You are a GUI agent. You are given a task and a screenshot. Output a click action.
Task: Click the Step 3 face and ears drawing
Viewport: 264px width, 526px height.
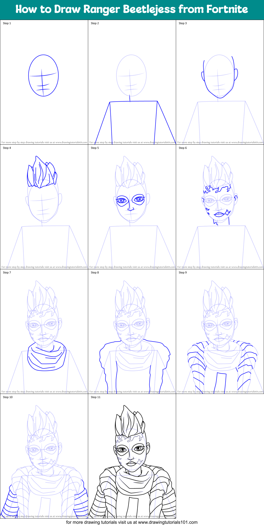tap(220, 77)
